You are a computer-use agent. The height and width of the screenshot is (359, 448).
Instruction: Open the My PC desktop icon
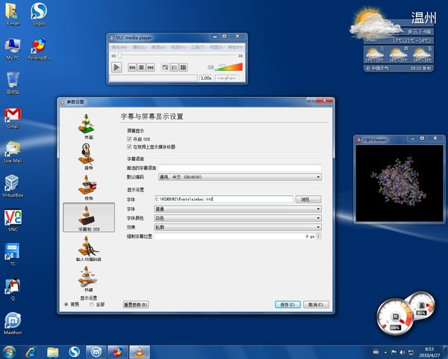(x=13, y=49)
